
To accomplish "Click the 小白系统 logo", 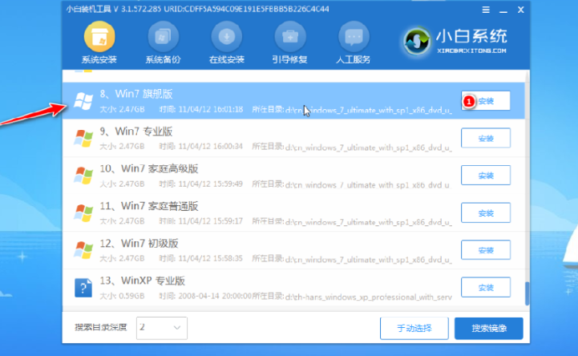I will [x=455, y=40].
